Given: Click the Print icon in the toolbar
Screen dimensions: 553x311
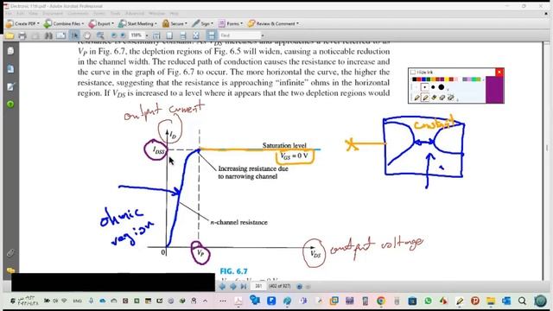Looking at the screenshot, I should click(22, 35).
